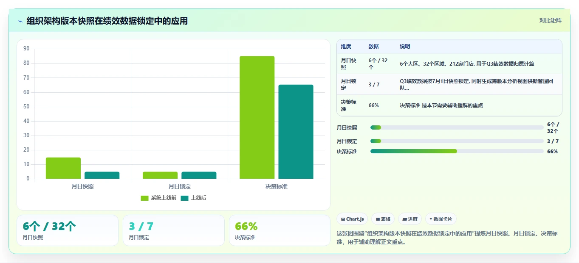Click the 数据卡片 tag chip
This screenshot has width=579, height=263.
[441, 219]
